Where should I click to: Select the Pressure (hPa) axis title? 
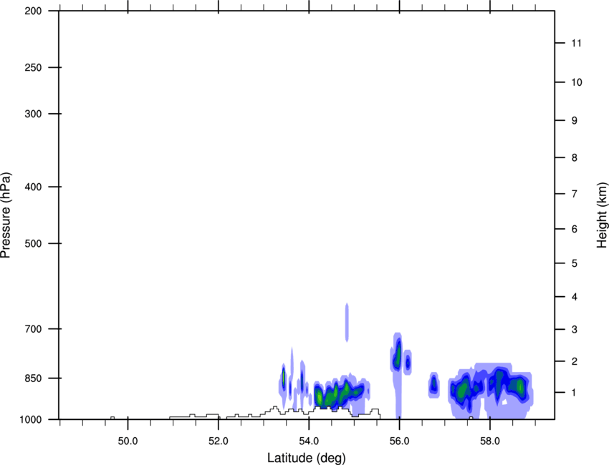point(6,215)
